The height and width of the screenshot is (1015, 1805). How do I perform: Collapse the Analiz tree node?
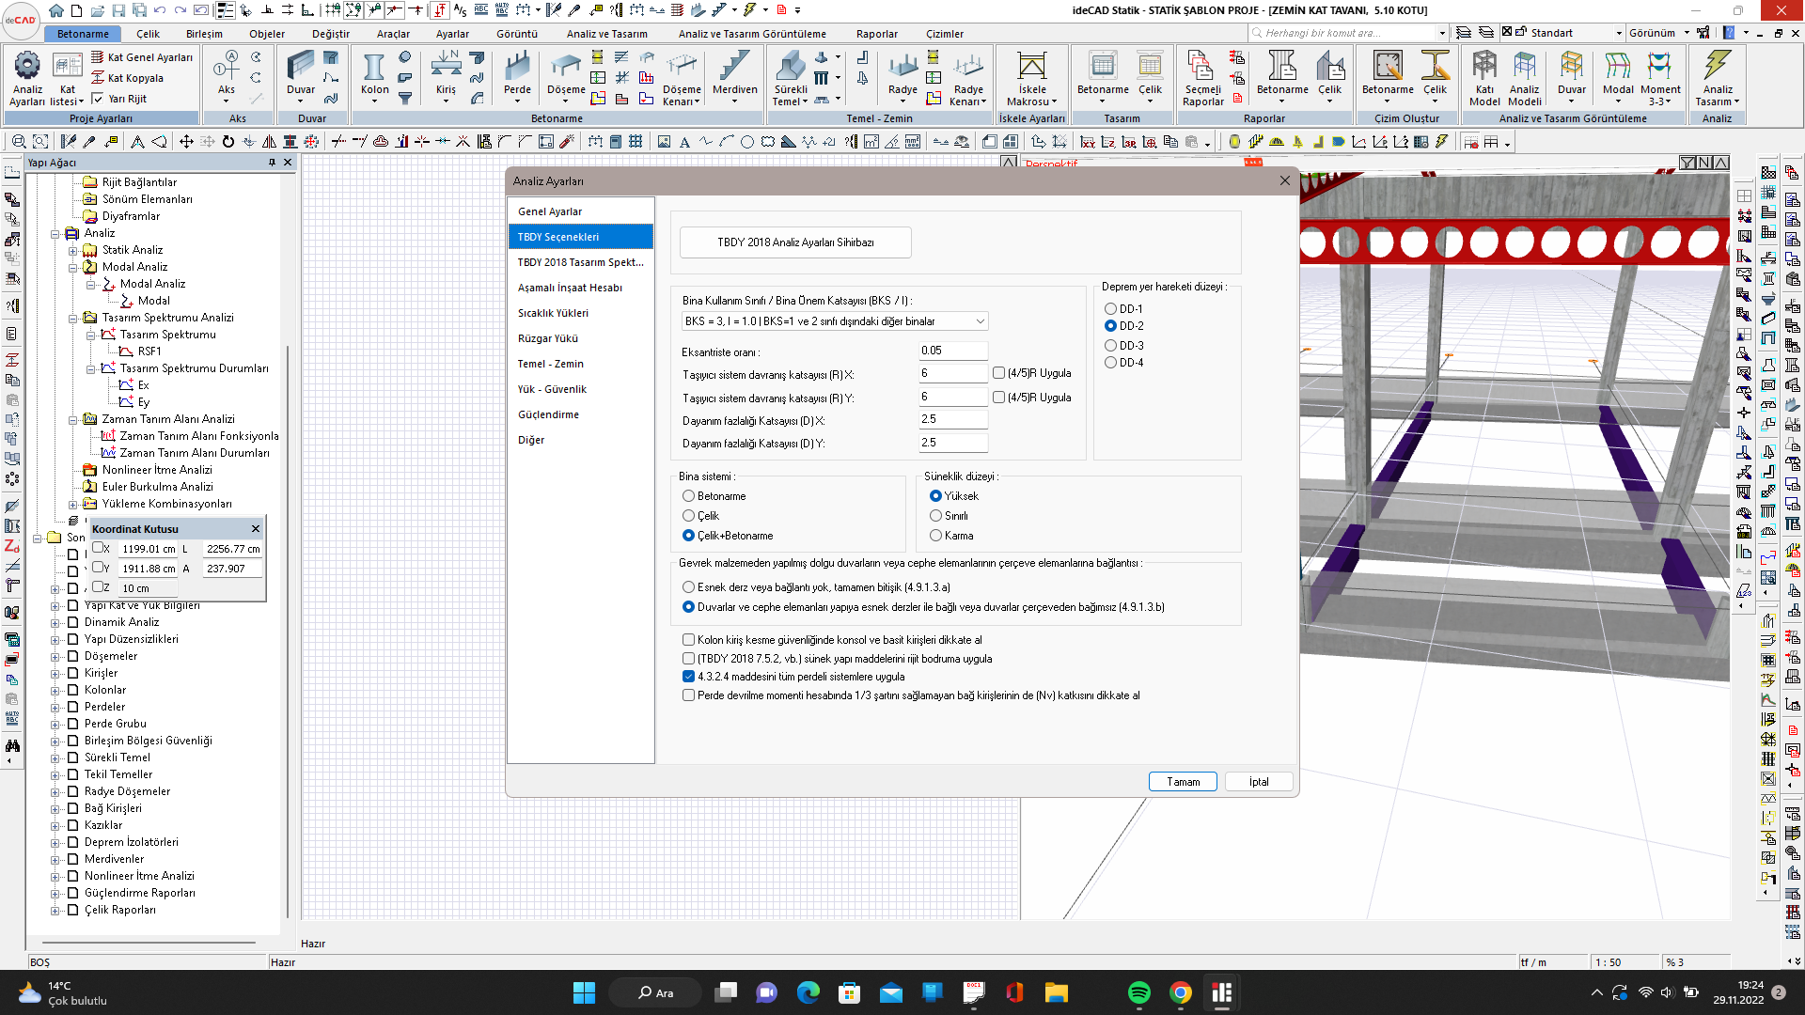pos(55,234)
